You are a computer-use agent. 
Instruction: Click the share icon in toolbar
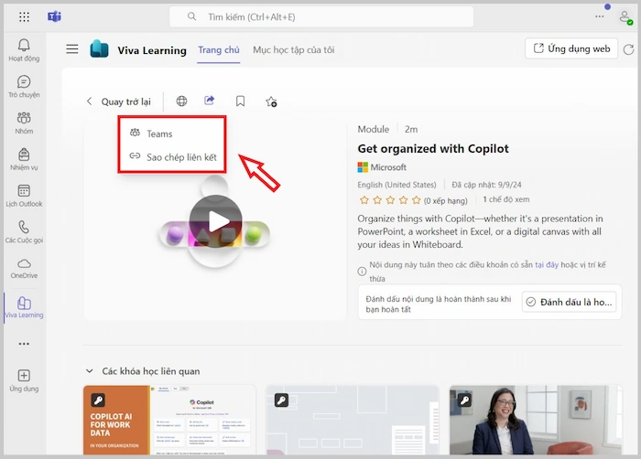210,101
